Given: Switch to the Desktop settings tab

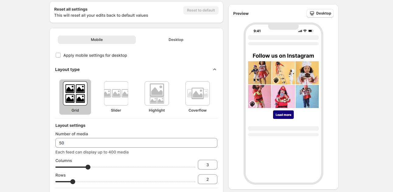Looking at the screenshot, I should [x=176, y=40].
